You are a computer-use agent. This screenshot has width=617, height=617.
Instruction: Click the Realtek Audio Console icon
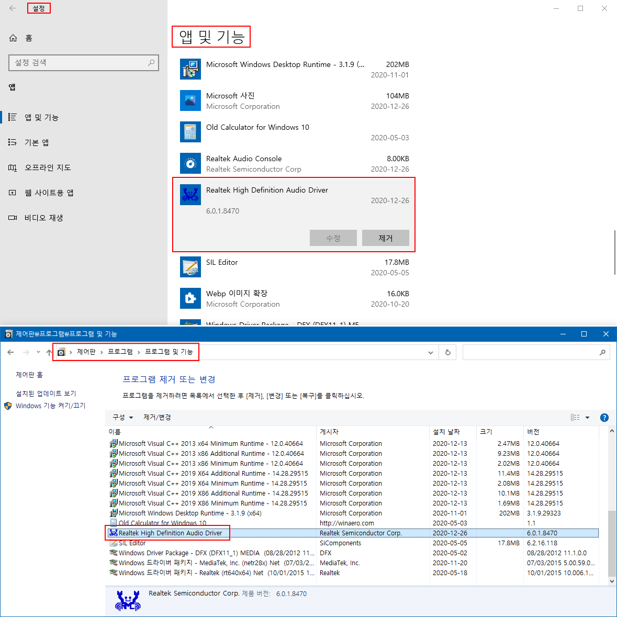pos(190,164)
